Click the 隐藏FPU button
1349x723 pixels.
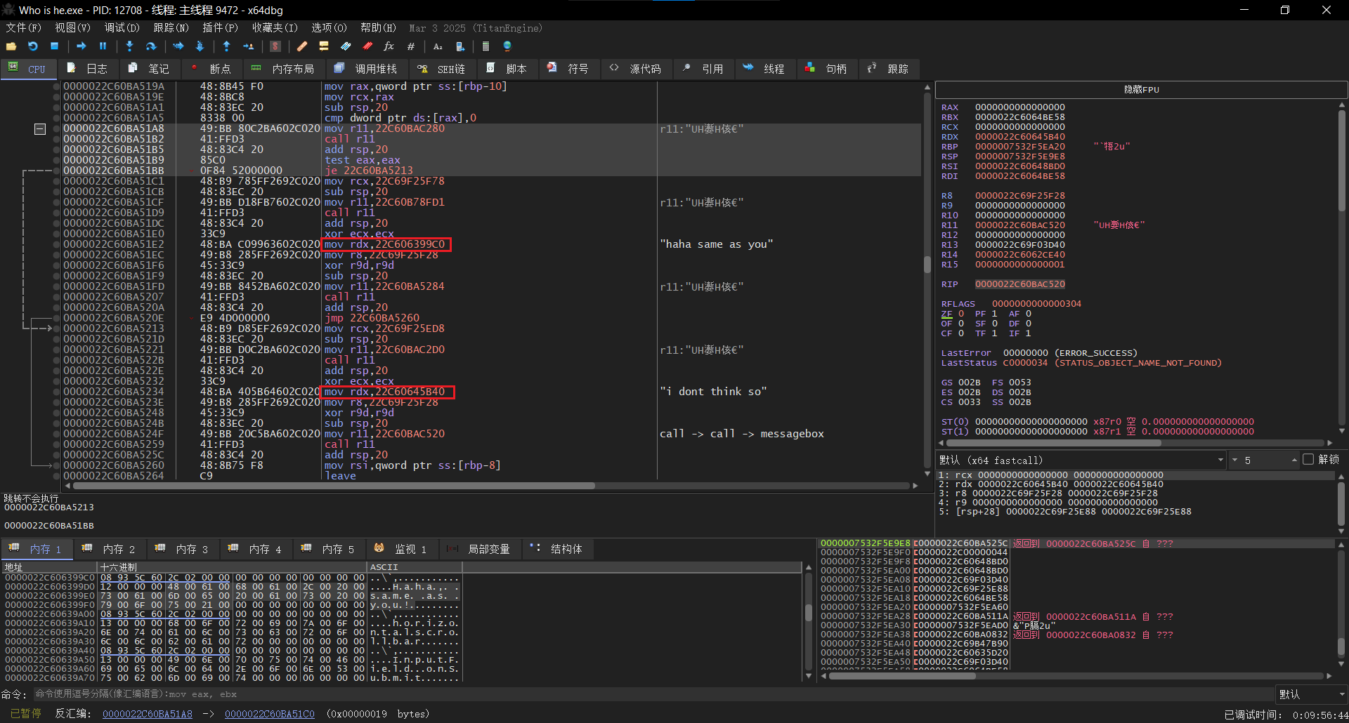click(1141, 90)
